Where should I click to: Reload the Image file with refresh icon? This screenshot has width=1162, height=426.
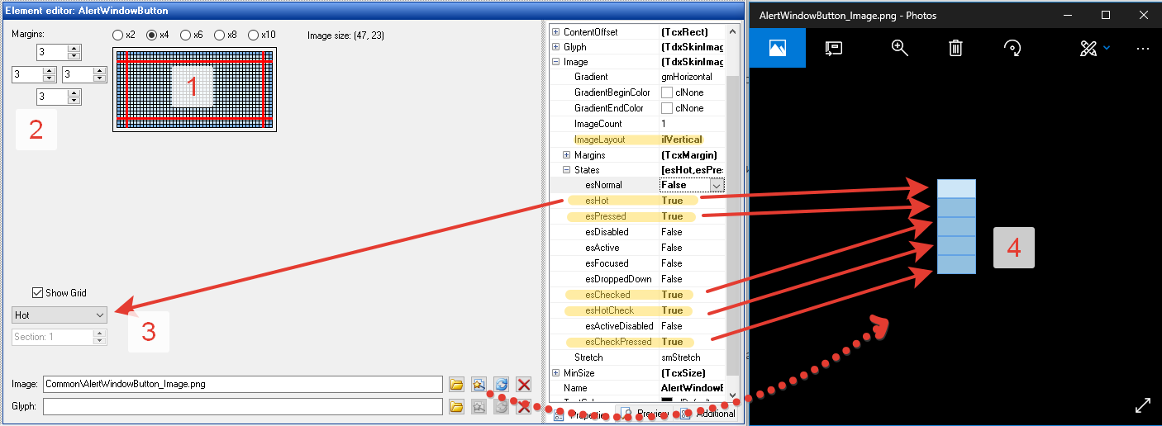(501, 385)
